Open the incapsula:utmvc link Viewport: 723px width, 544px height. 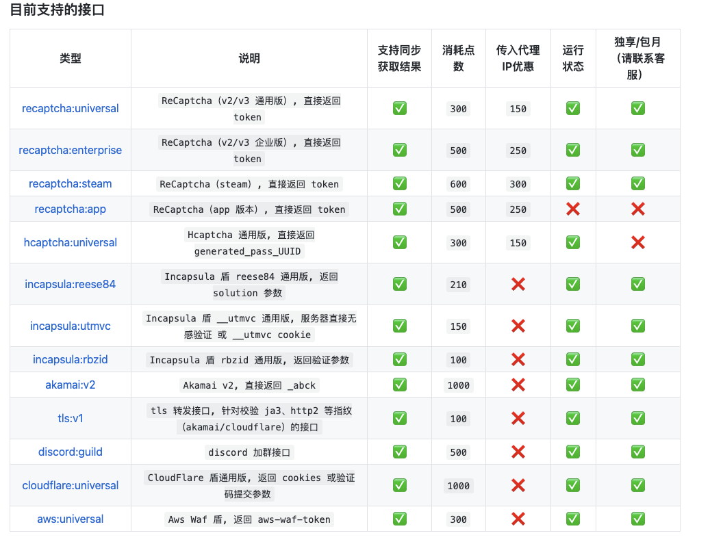pyautogui.click(x=70, y=326)
